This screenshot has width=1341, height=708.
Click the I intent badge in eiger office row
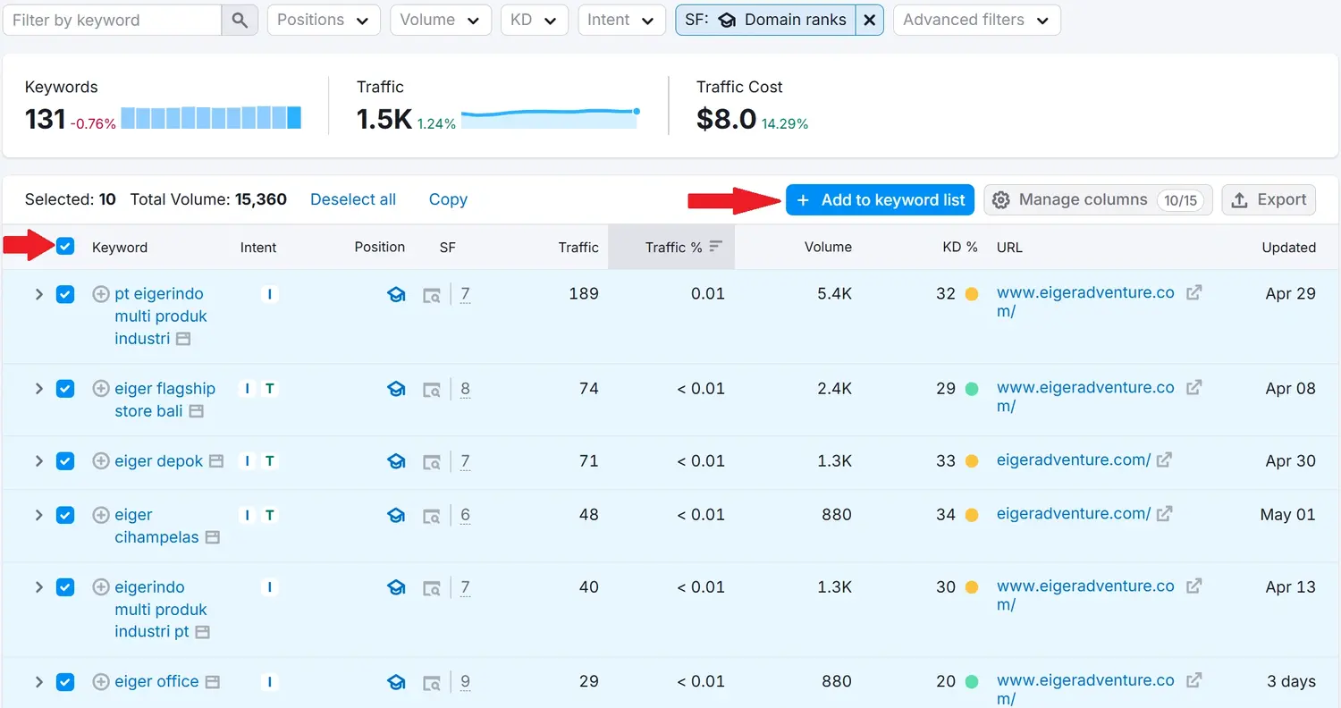pos(270,682)
